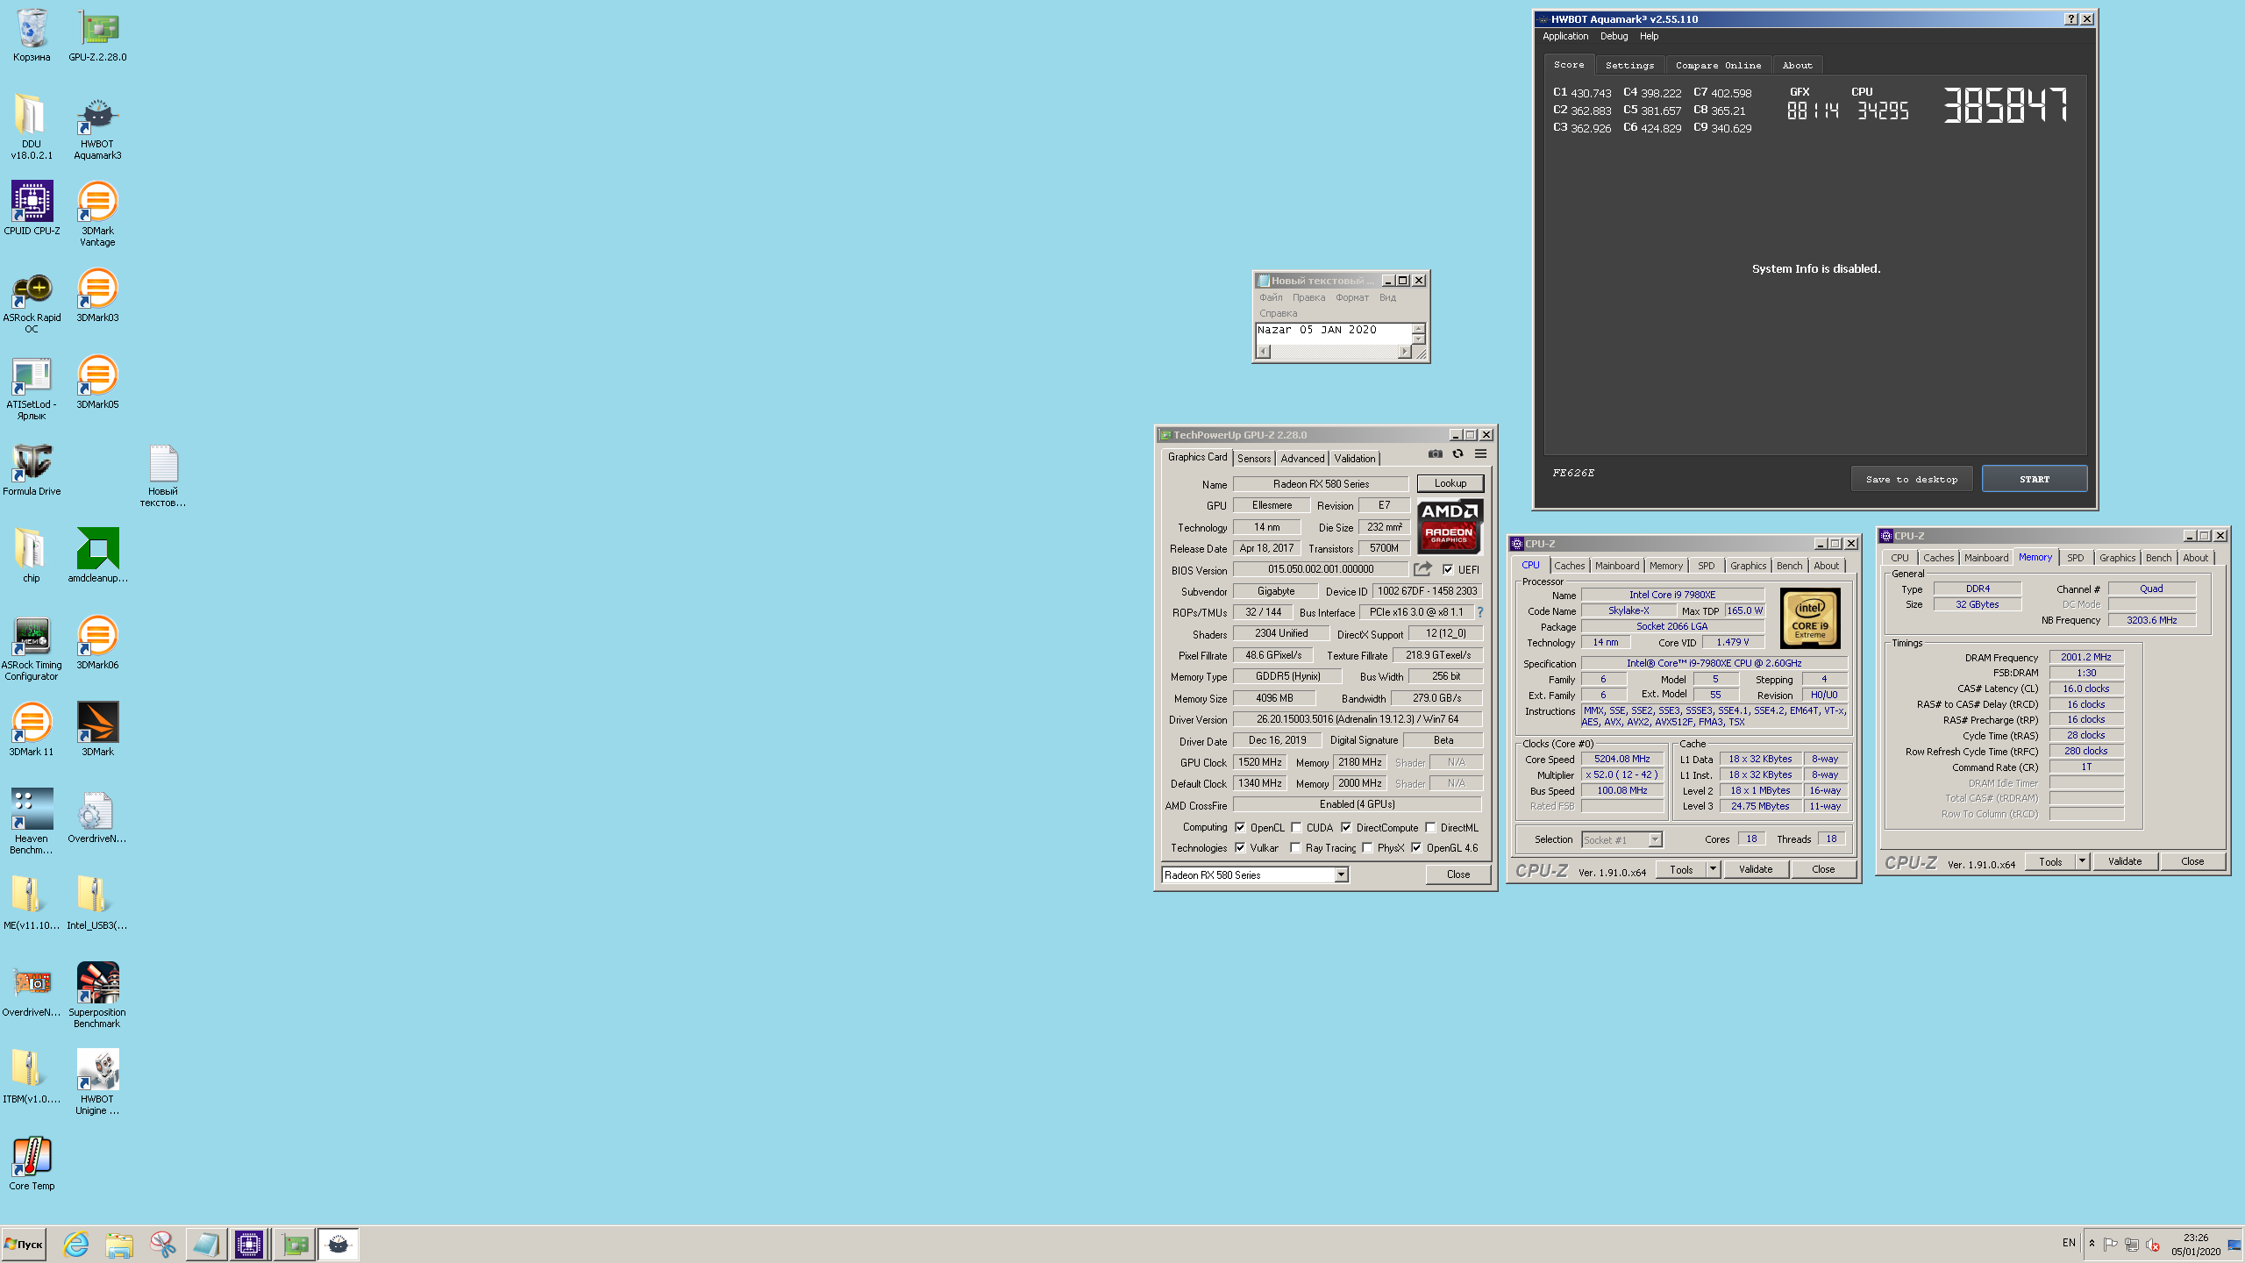Launch CPUID CPU-Z desktop shortcut
The image size is (2245, 1263).
(x=32, y=209)
